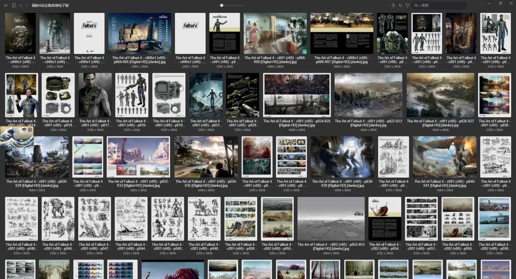Select the white Fallout 4 title page thumbnail
This screenshot has height=279, width=516.
(89, 33)
